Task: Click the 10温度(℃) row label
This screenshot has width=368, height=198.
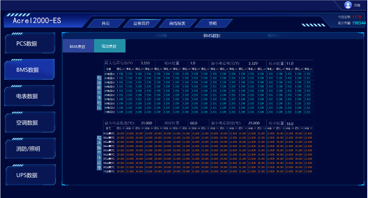Action: 109,172
